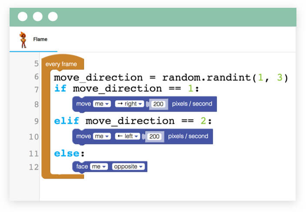Open the Flame tab
306x212 pixels.
click(40, 40)
